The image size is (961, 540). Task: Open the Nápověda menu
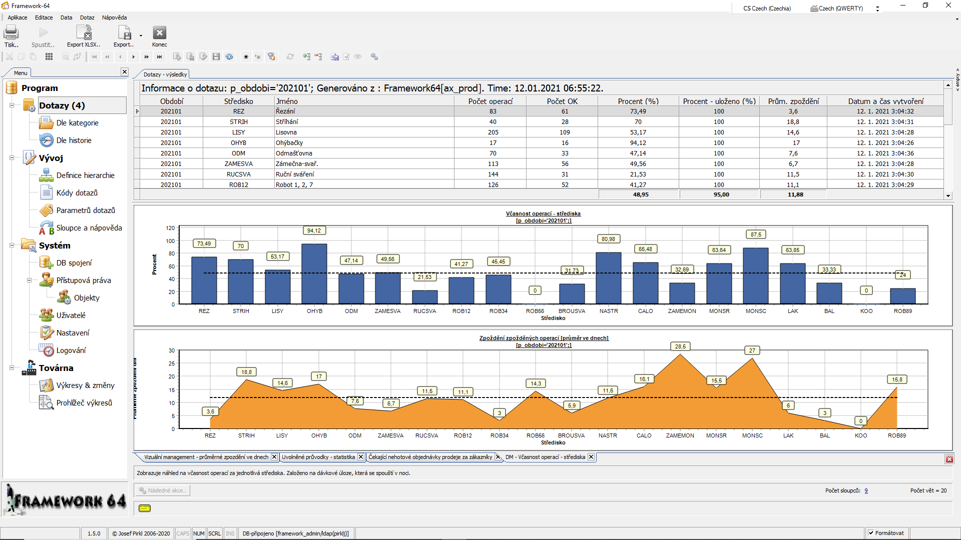(x=114, y=17)
